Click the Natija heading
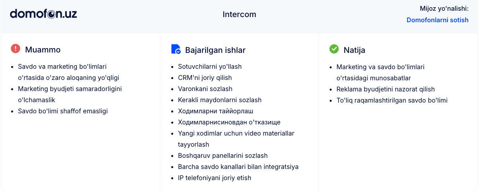Image resolution: width=479 pixels, height=192 pixels. tap(354, 50)
